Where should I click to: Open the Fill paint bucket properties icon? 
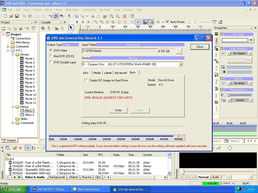click(x=216, y=49)
